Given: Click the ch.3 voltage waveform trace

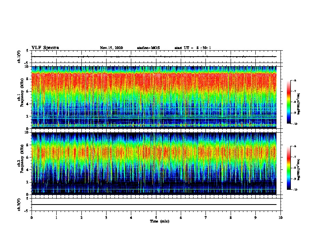Looking at the screenshot, I should coord(154,205).
